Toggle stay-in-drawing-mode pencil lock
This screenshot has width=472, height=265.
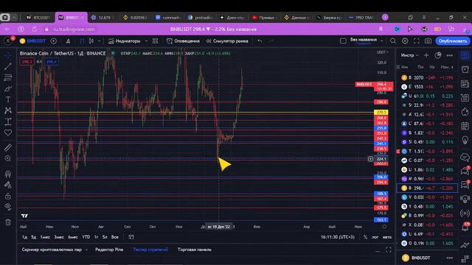tap(8, 185)
